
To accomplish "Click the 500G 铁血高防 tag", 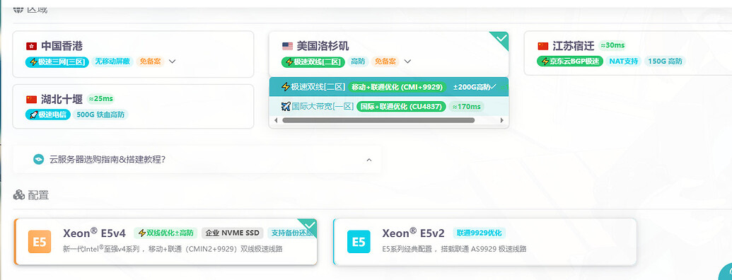I will tap(100, 115).
